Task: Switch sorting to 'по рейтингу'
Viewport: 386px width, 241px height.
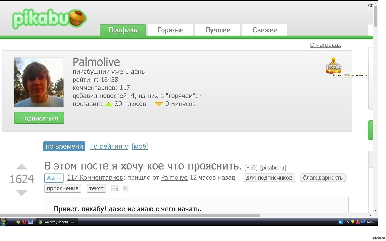Action: point(109,146)
